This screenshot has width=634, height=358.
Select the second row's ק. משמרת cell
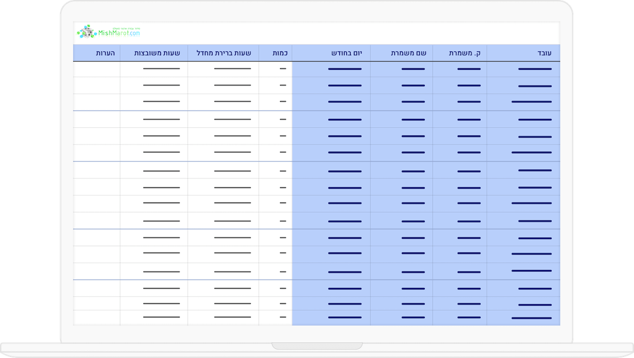[460, 86]
